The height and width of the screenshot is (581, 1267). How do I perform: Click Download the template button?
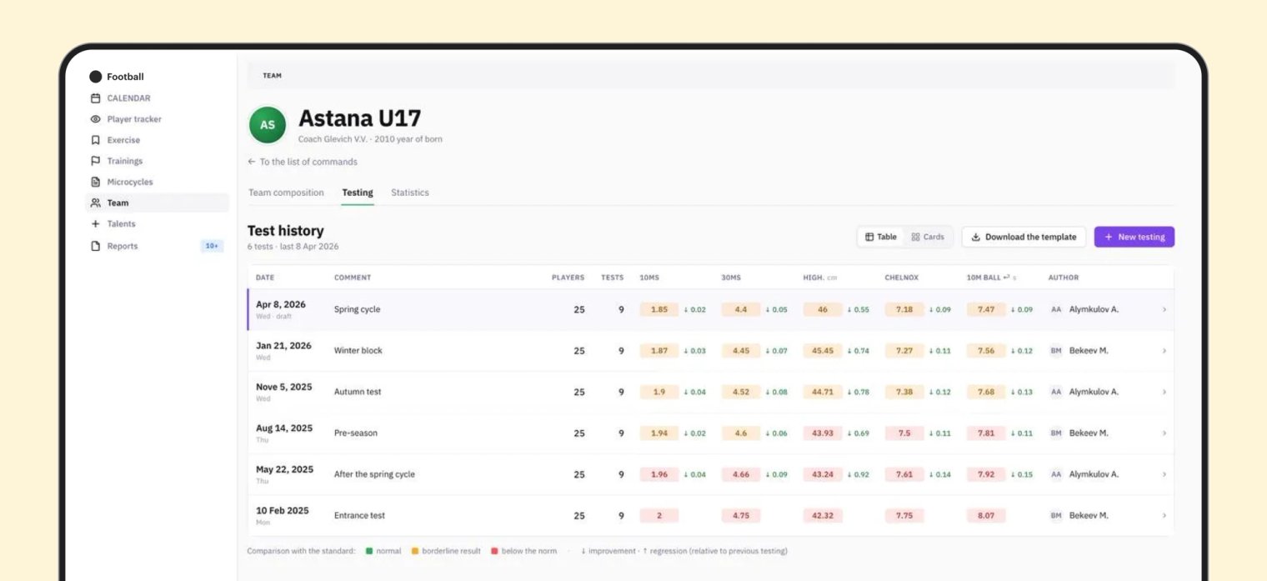click(1024, 237)
